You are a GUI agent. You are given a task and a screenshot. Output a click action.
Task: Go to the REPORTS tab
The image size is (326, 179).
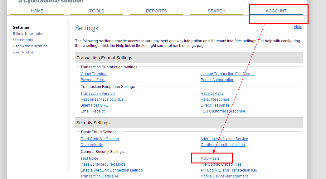point(156,11)
